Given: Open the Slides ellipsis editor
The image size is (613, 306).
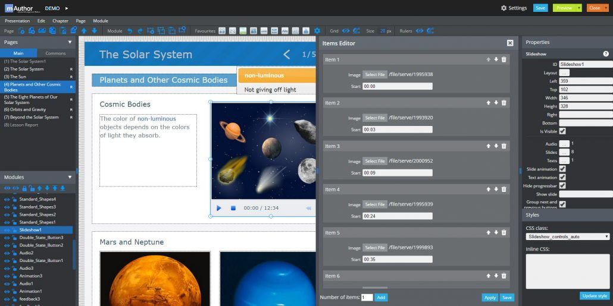Looking at the screenshot, I should [x=564, y=152].
